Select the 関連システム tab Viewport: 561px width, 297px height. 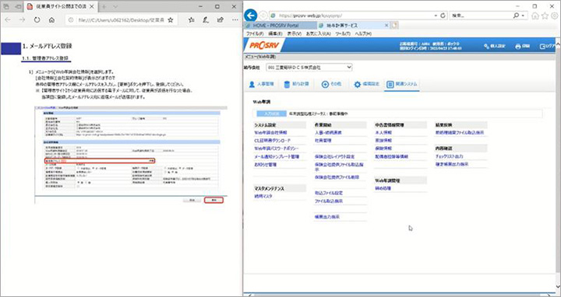tap(402, 84)
